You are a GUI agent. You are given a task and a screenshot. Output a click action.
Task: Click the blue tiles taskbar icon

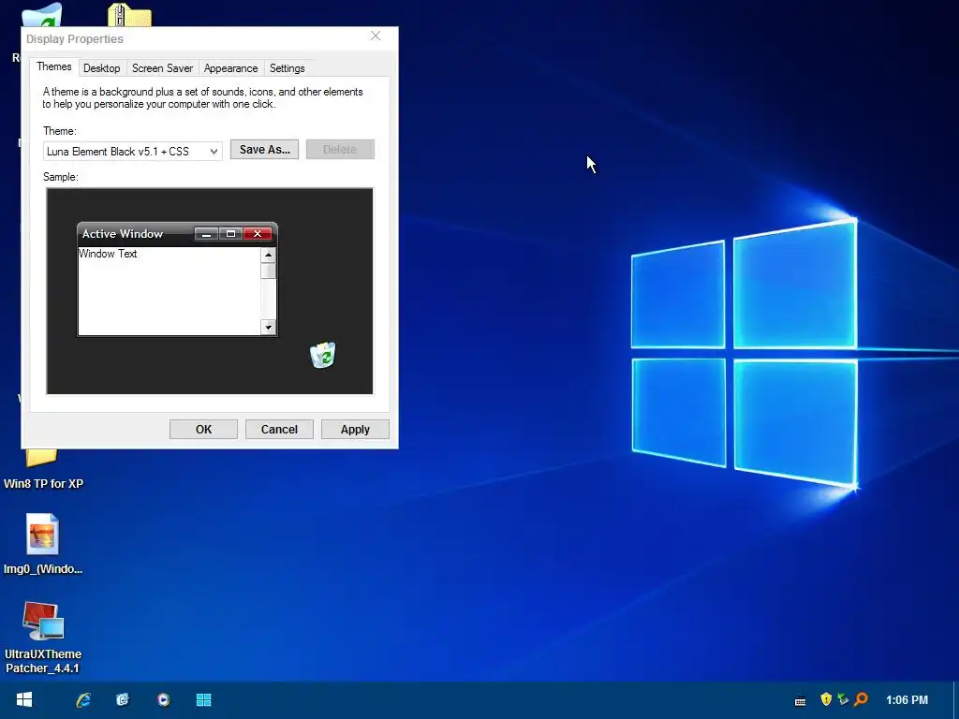point(203,699)
